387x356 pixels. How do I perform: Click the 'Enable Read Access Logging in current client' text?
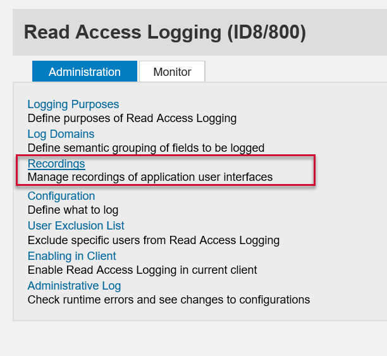coord(142,270)
